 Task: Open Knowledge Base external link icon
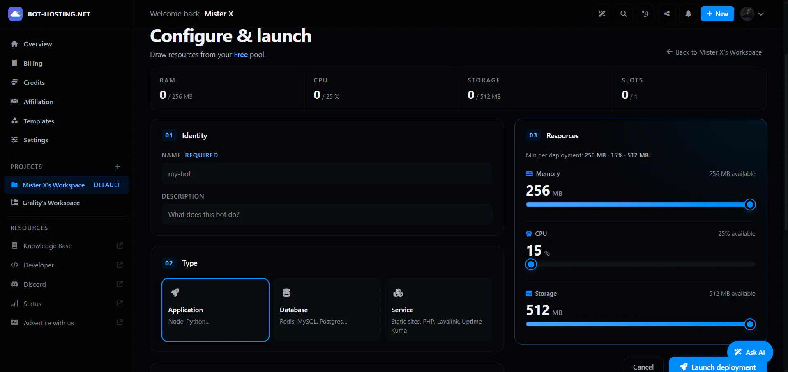coord(120,245)
